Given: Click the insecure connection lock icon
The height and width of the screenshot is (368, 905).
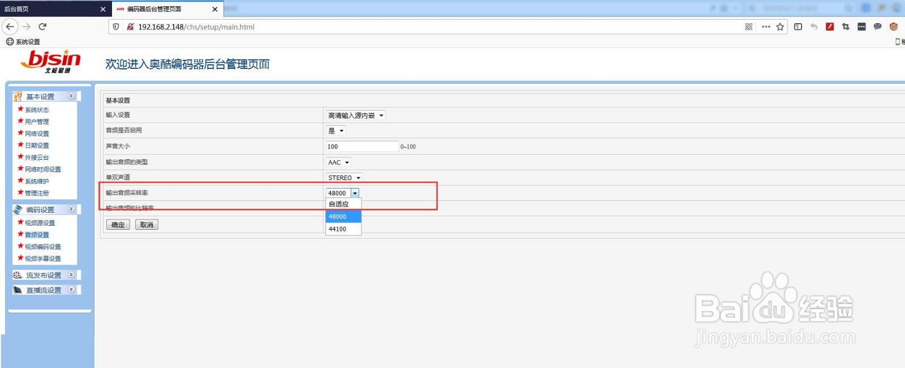Looking at the screenshot, I should pyautogui.click(x=130, y=27).
